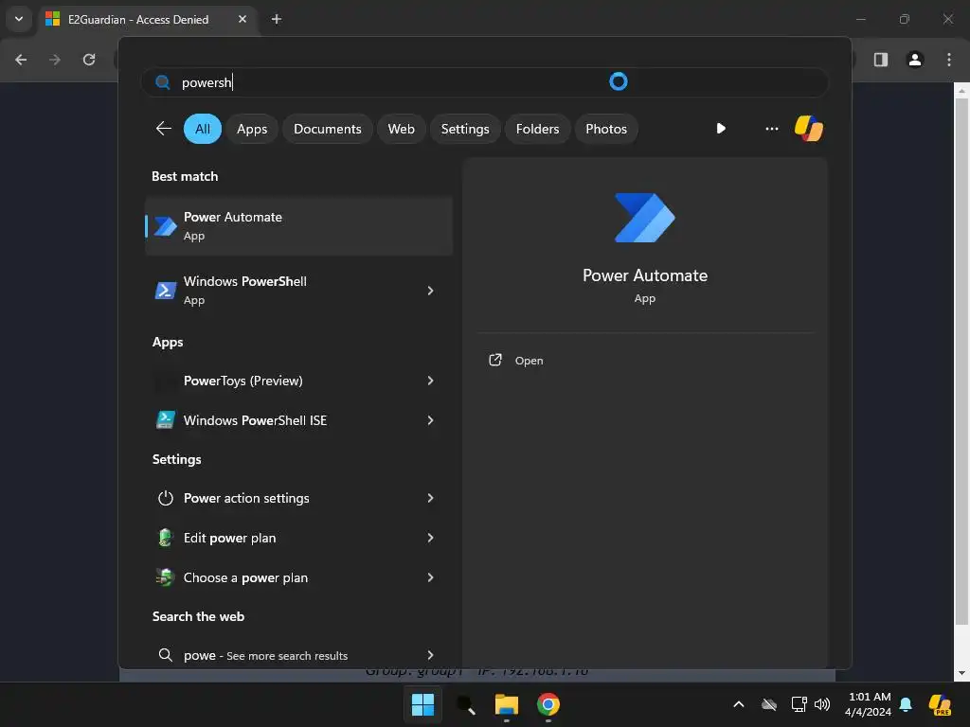Screen dimensions: 970x727
Task: Open the Chrome profile avatar button
Action: tap(915, 60)
